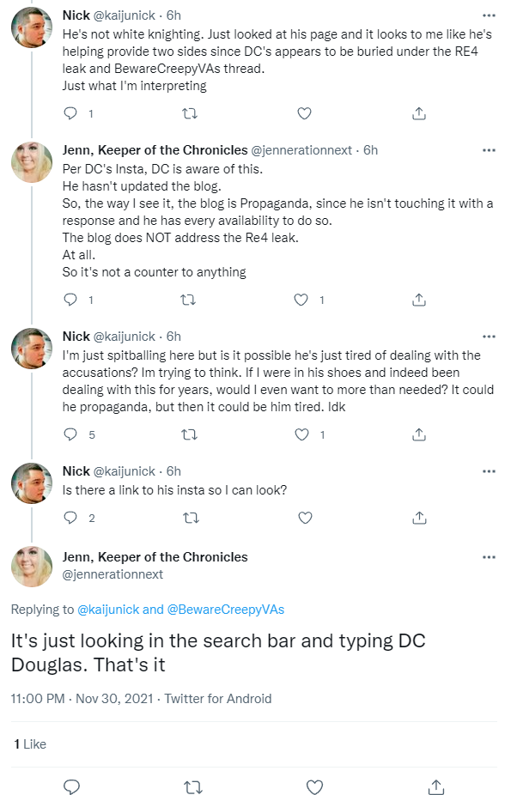Screen dimensions: 511x795
Task: Share Nick's tweet asking for insta link
Action: pyautogui.click(x=419, y=518)
